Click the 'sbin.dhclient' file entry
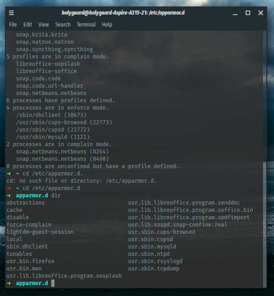 point(27,247)
